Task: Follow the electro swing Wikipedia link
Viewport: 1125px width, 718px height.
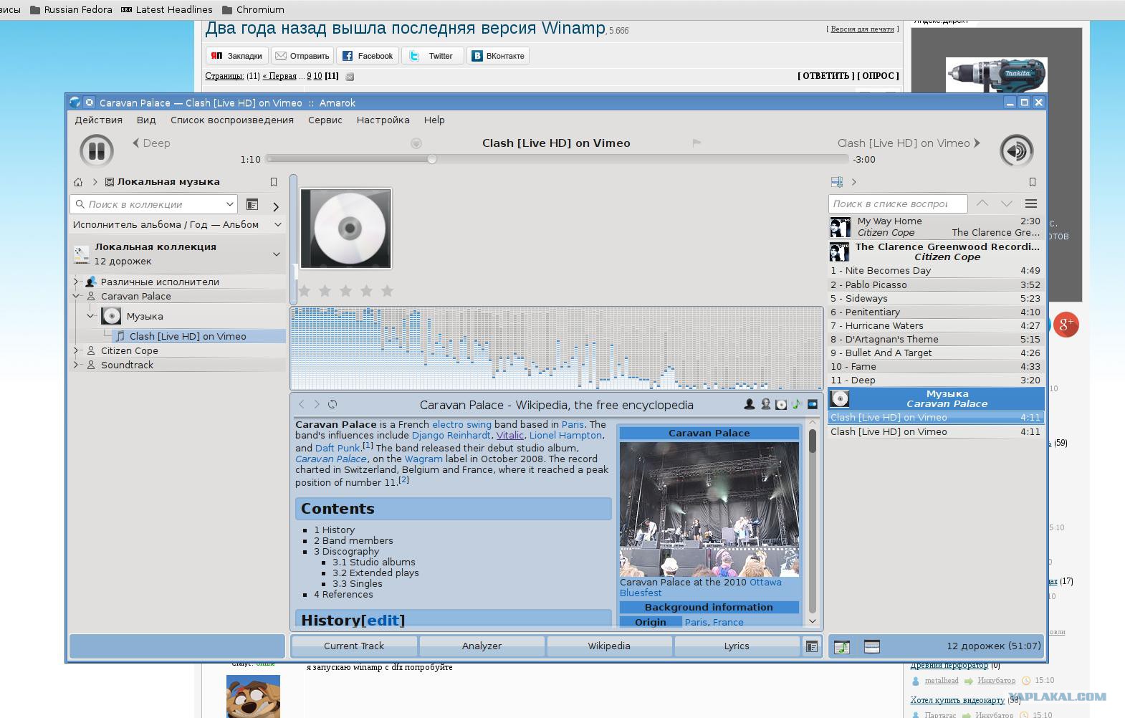Action: [x=461, y=424]
